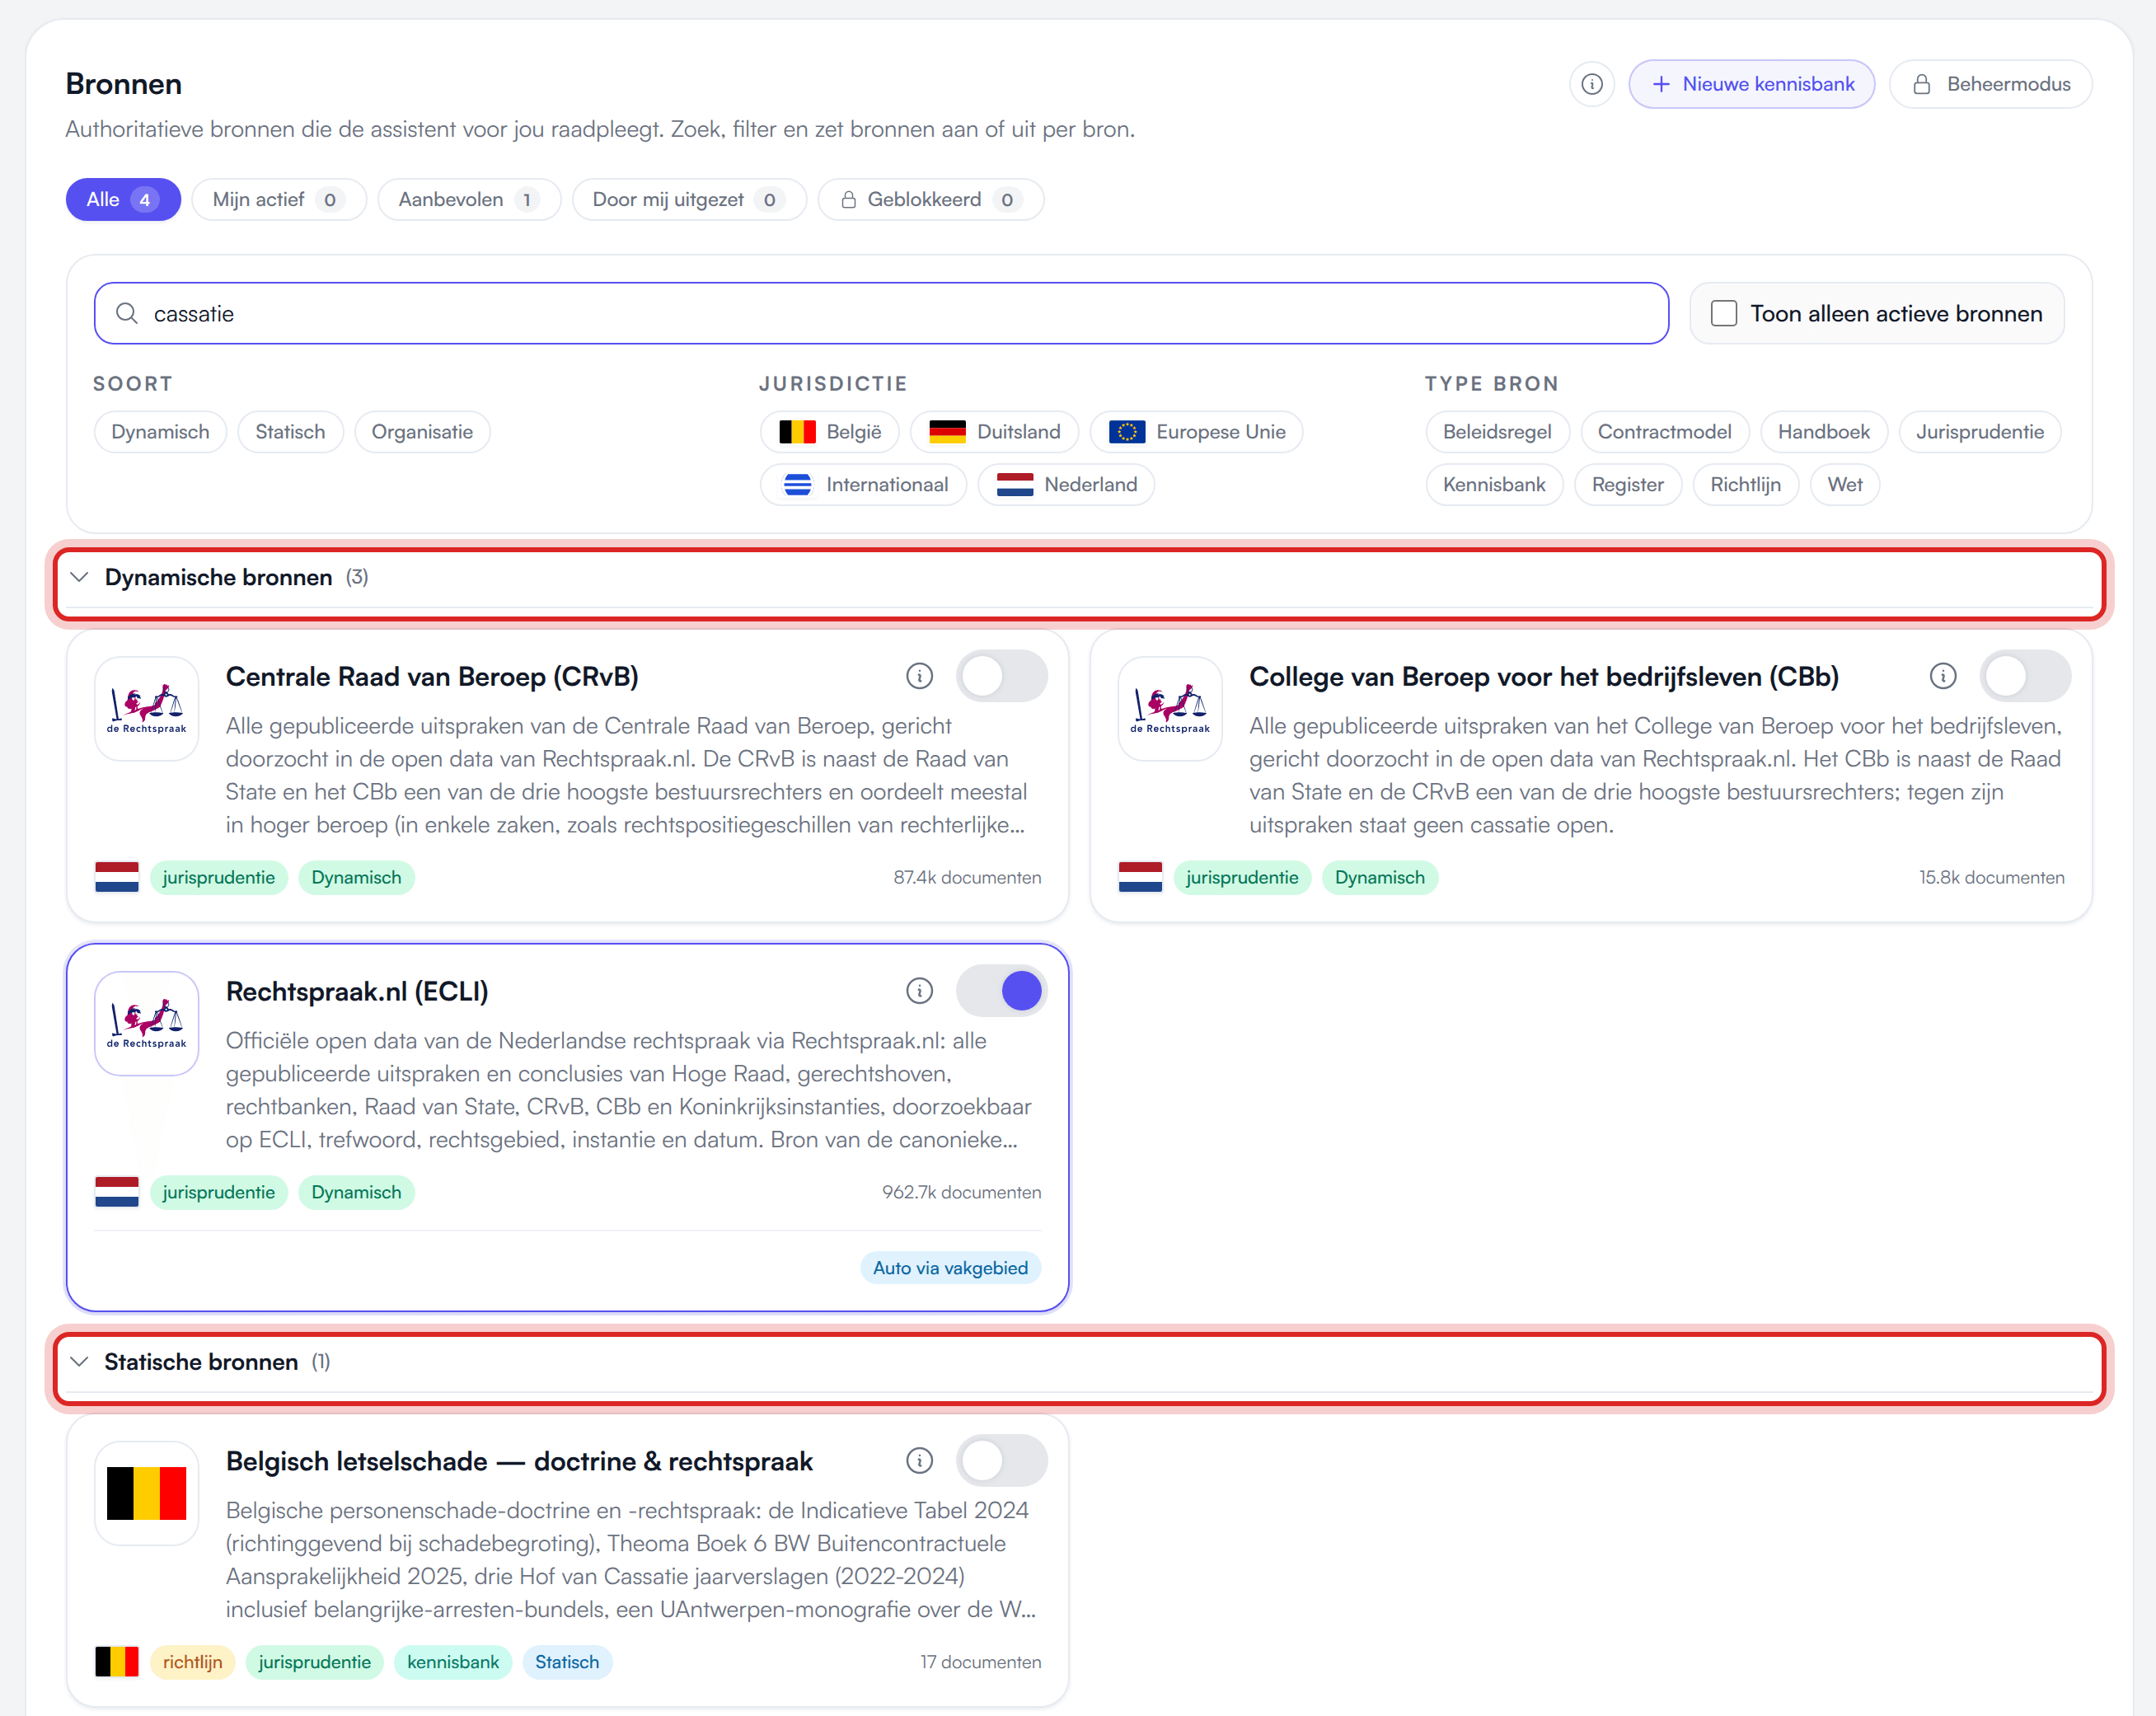Disable the Rechtspraak.nl (ECLI) source
2156x1716 pixels.
click(x=1002, y=991)
